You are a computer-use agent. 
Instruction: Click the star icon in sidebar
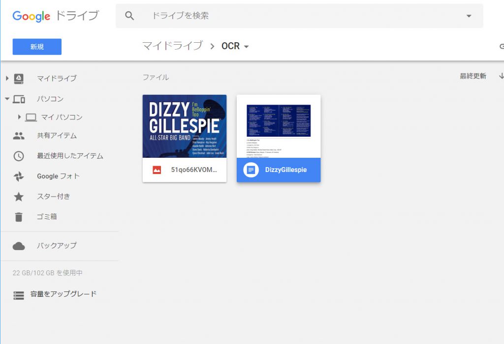(19, 197)
